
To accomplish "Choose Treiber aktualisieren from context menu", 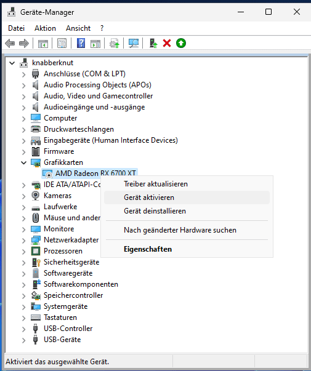I will 187,184.
